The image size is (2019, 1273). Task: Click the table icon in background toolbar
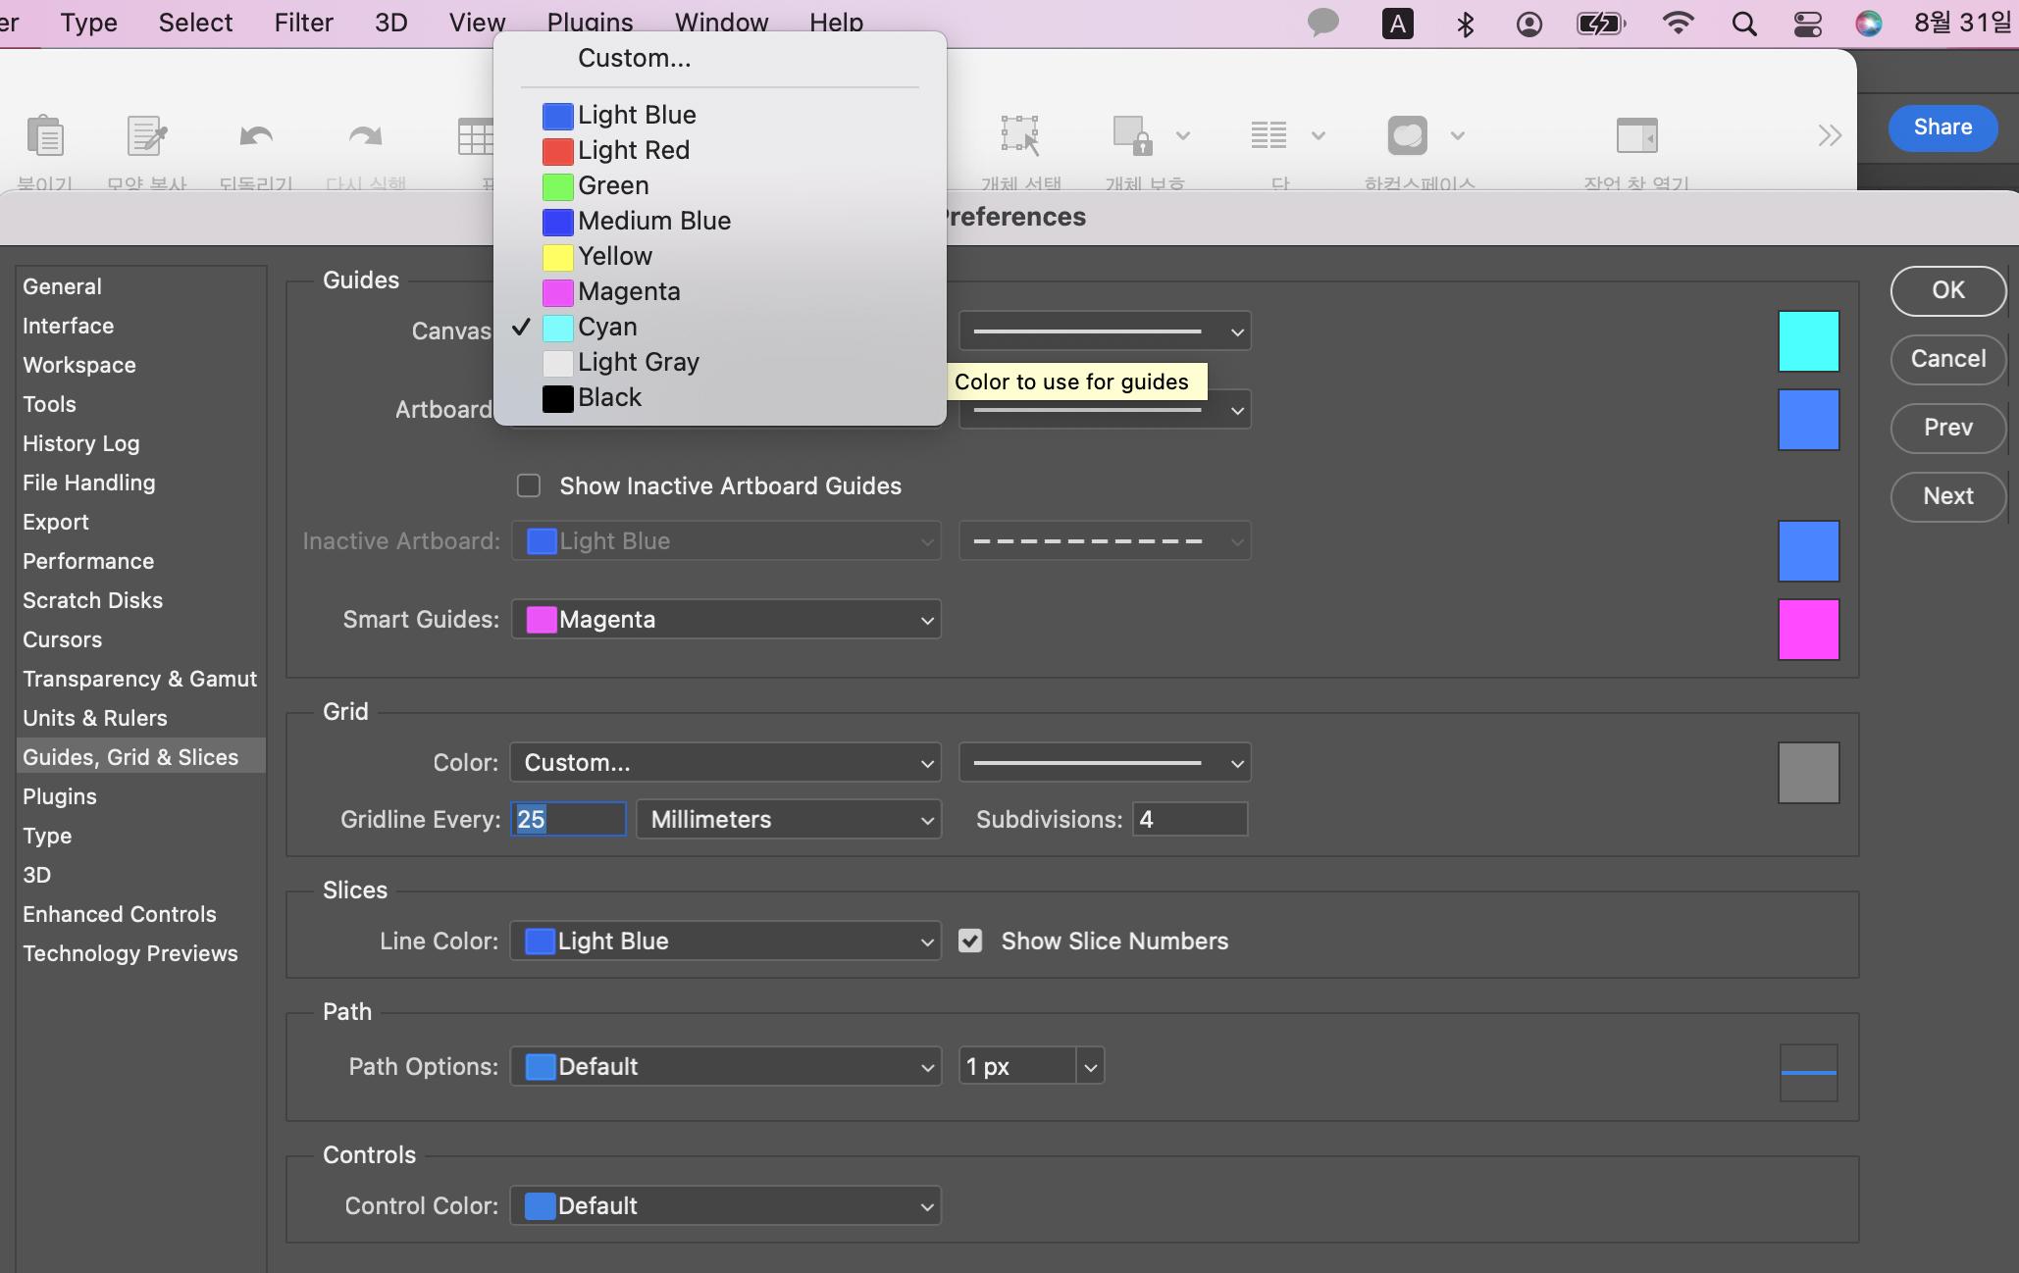tap(476, 135)
